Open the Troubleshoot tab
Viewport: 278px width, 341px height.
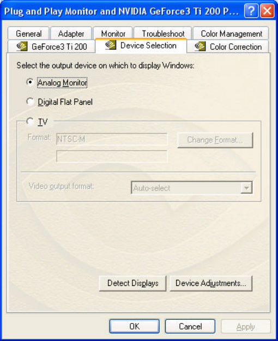[163, 34]
